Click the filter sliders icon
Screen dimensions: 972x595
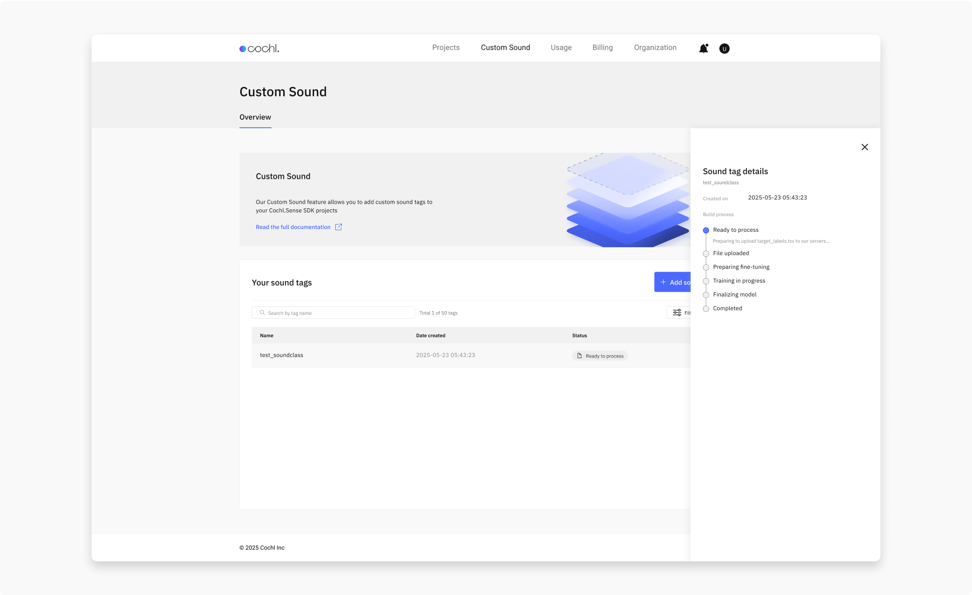pyautogui.click(x=677, y=313)
